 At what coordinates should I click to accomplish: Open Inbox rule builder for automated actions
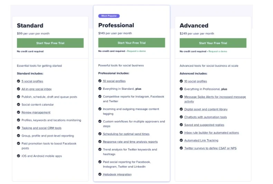tap(211, 133)
